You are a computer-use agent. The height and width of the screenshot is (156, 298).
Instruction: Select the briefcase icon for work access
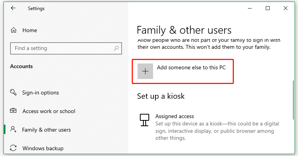[14, 111]
